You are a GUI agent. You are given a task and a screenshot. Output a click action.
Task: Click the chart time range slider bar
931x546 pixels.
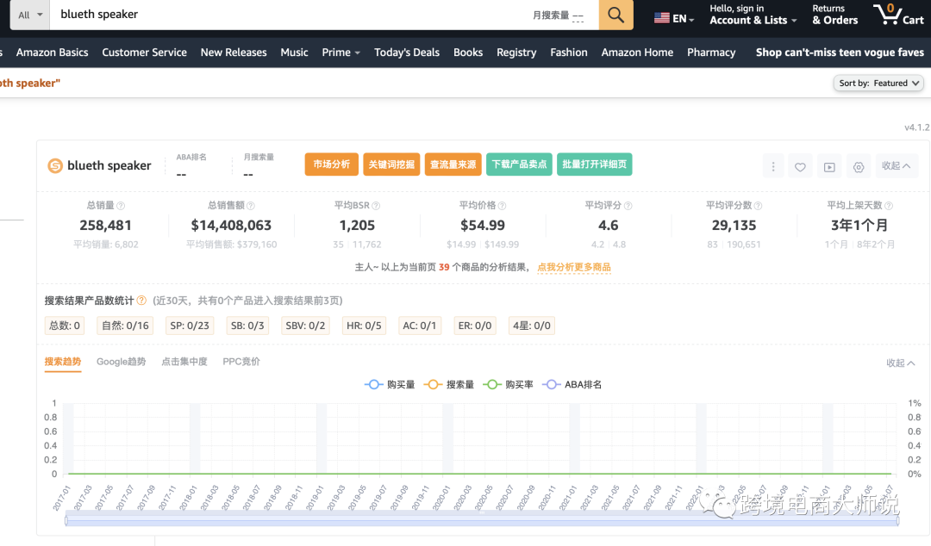pos(482,521)
